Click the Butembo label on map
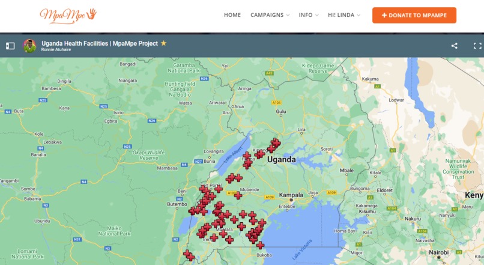The height and width of the screenshot is (265, 484). (x=177, y=204)
